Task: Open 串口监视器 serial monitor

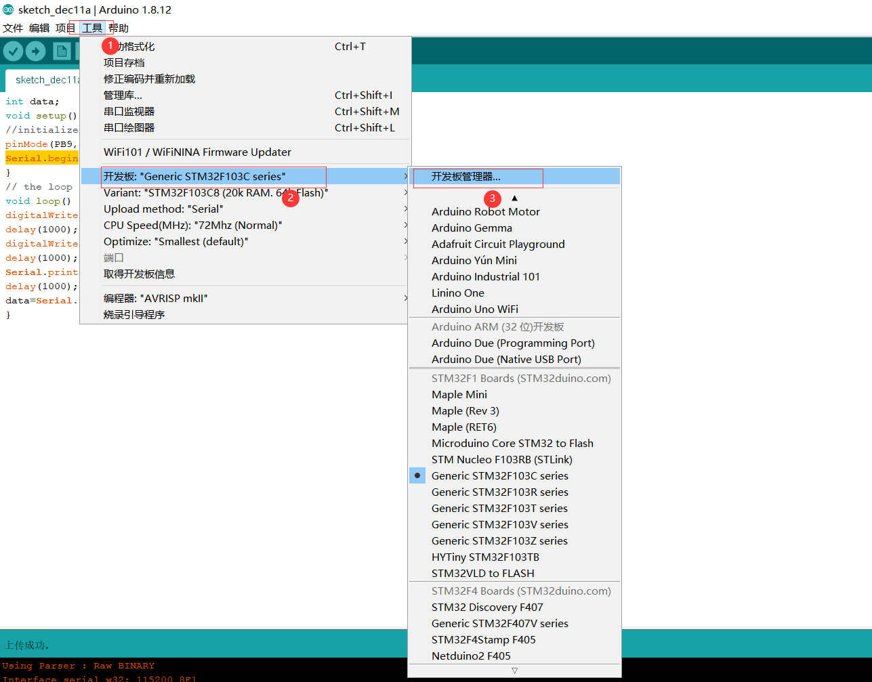Action: pos(245,111)
